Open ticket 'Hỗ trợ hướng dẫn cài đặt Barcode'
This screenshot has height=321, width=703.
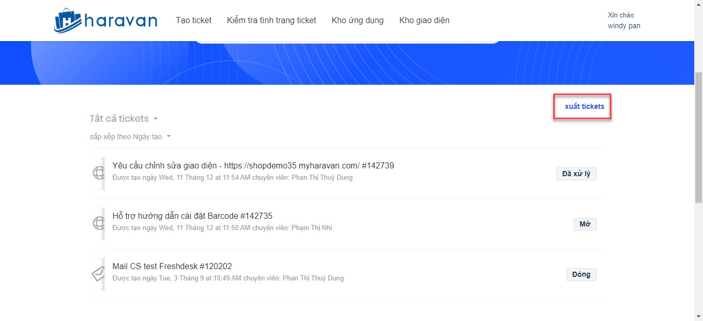[192, 216]
